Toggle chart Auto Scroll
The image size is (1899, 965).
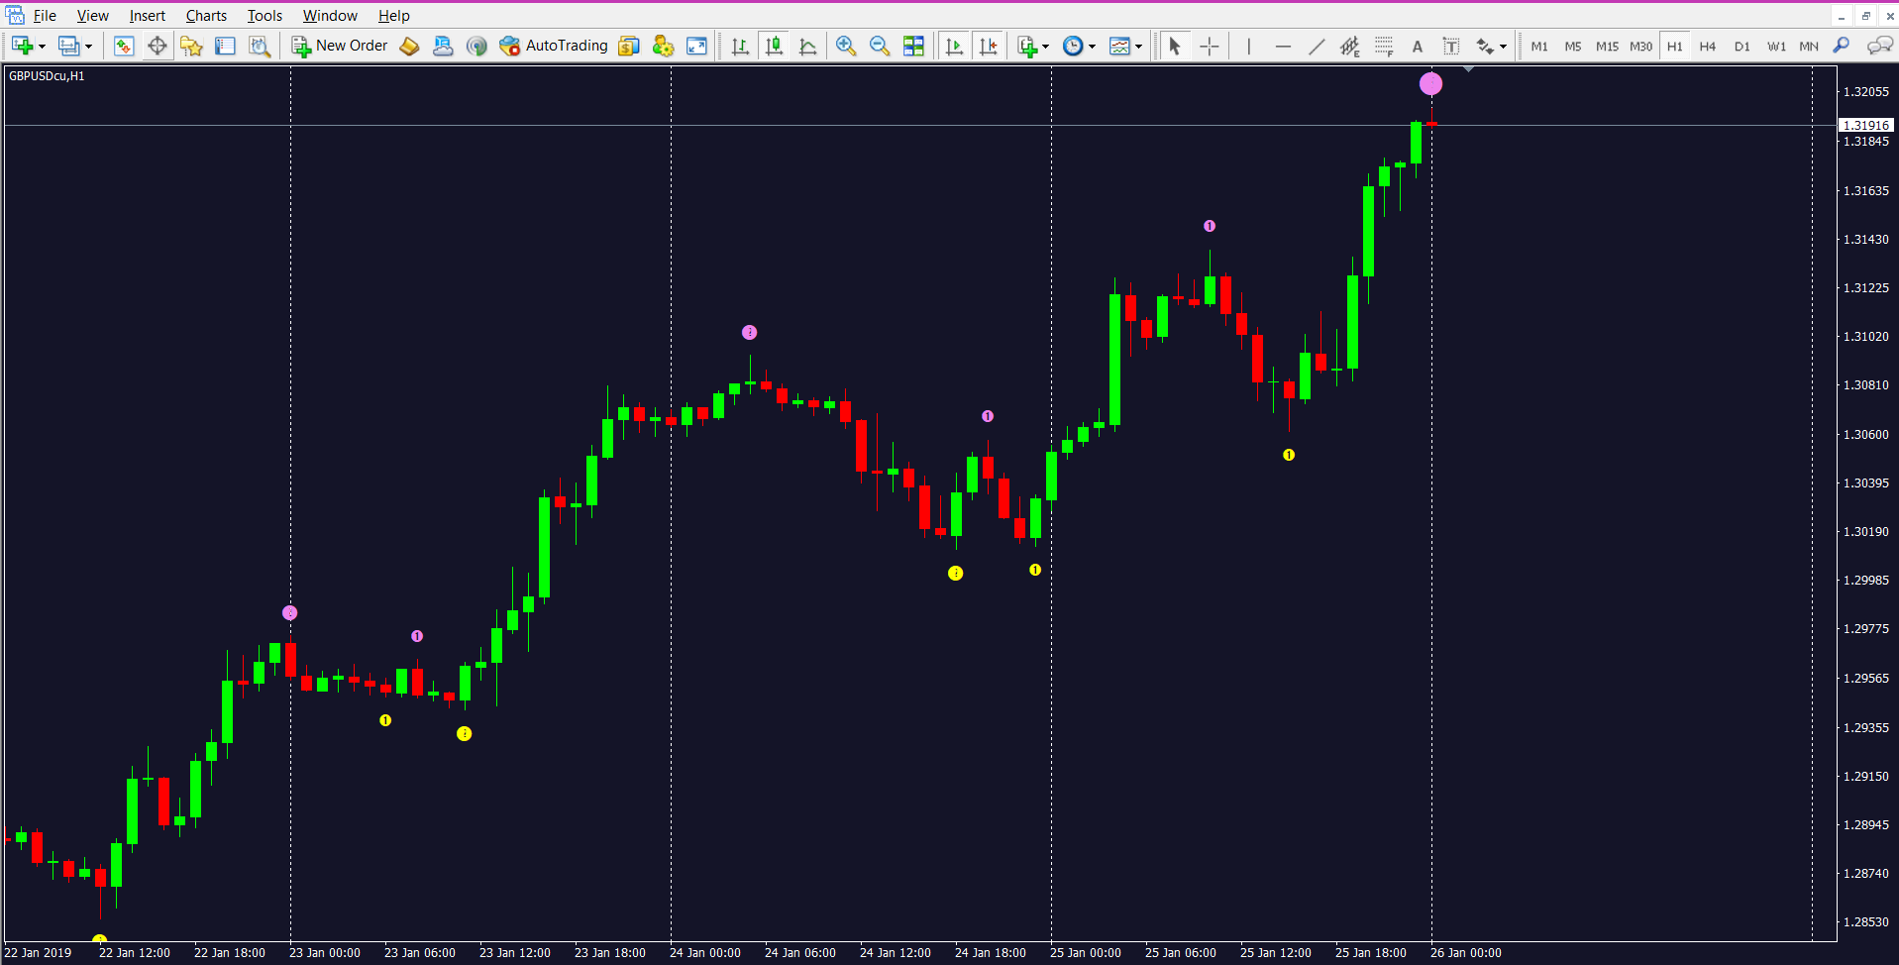(954, 46)
